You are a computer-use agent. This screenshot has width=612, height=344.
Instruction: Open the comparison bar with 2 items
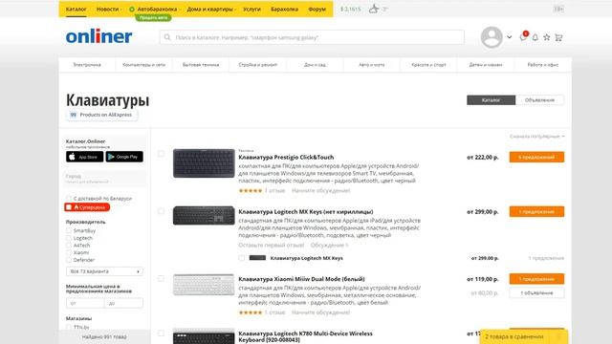click(523, 336)
